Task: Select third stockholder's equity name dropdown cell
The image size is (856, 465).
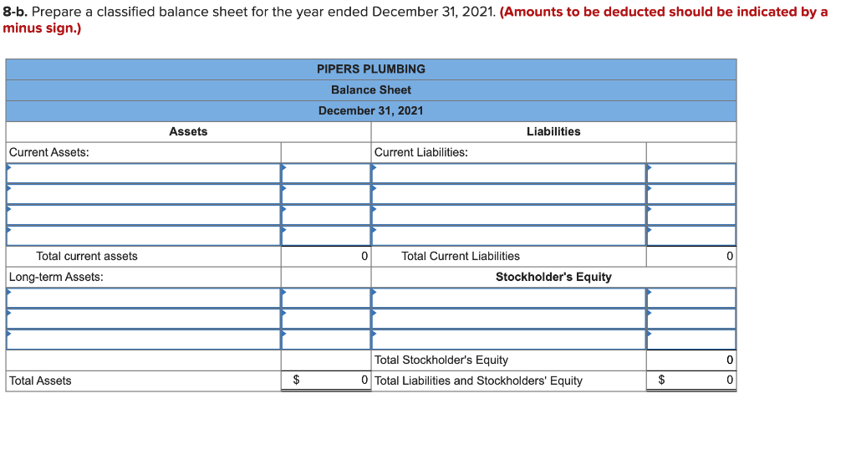Action: 509,340
